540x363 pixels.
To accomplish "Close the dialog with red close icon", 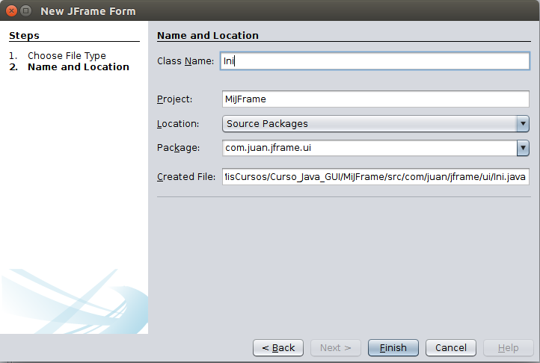I will pos(11,11).
